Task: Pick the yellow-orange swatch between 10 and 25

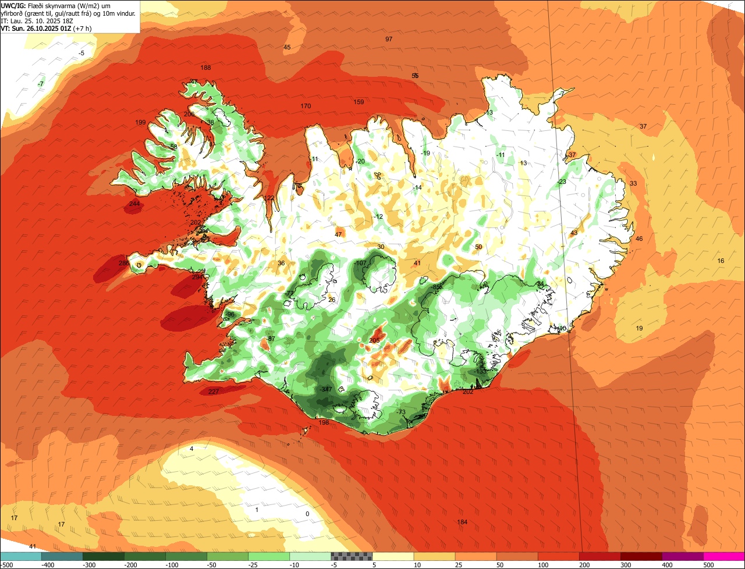Action: coord(434,556)
